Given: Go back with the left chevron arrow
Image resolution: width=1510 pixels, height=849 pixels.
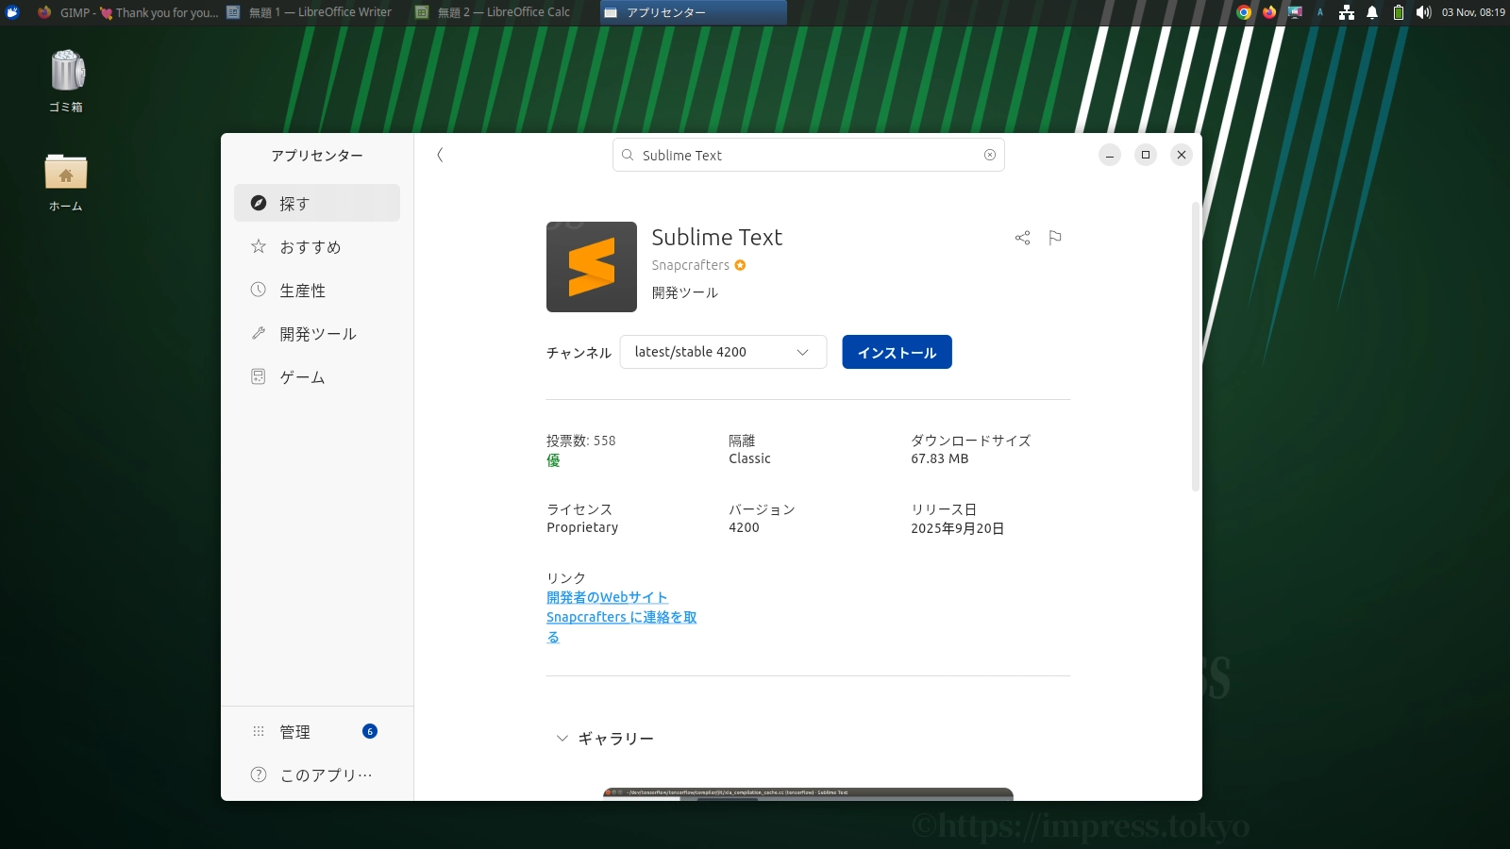Looking at the screenshot, I should (440, 155).
